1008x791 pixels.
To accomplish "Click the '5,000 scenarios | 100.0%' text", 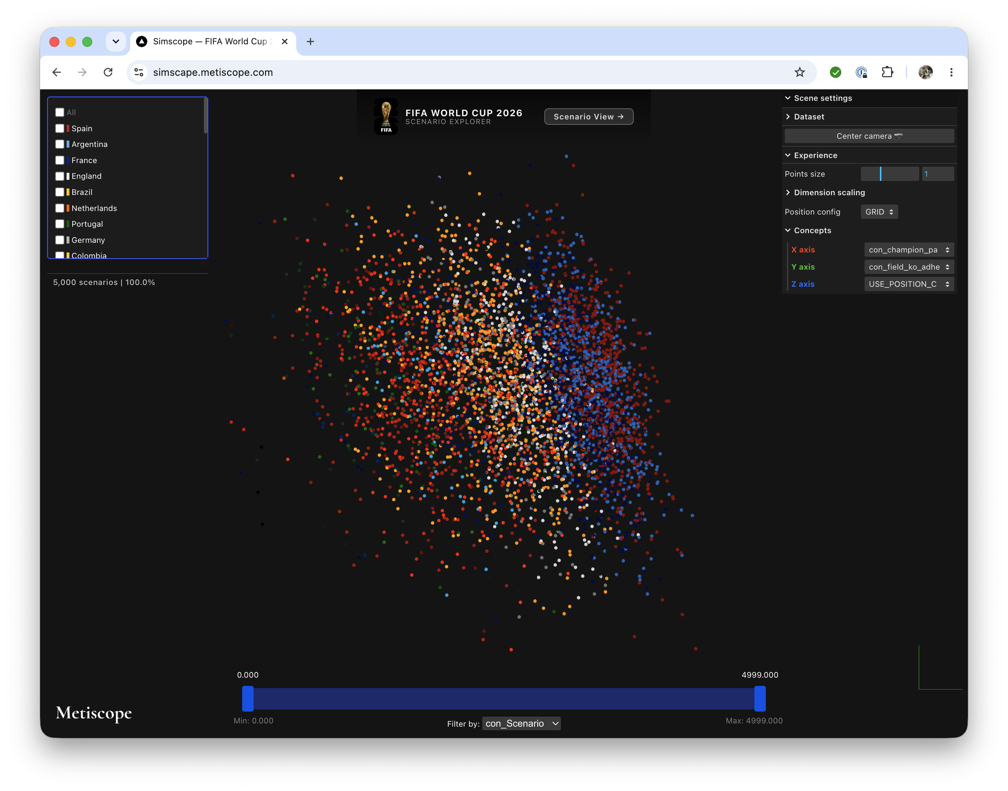I will (x=104, y=282).
